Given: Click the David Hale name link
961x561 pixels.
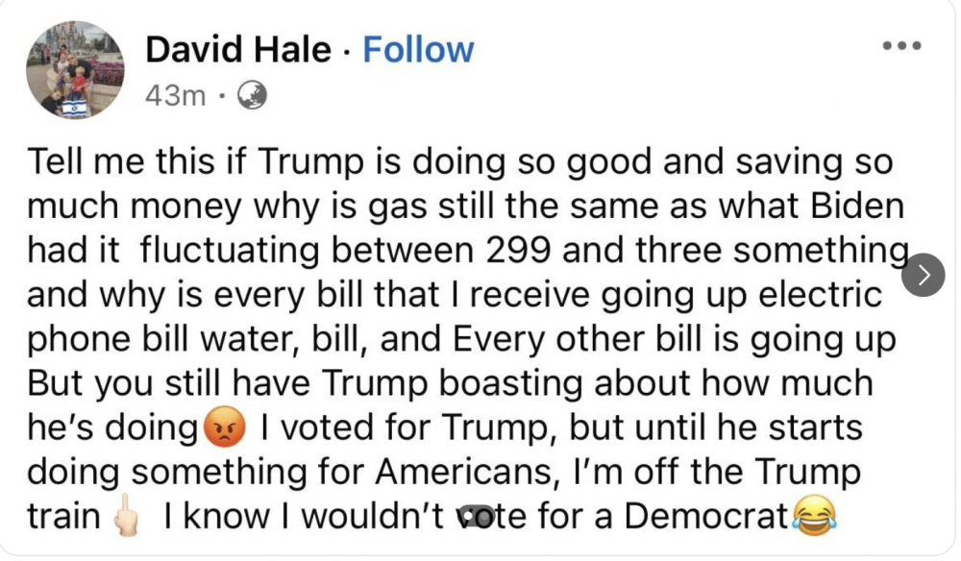Looking at the screenshot, I should click(x=238, y=50).
